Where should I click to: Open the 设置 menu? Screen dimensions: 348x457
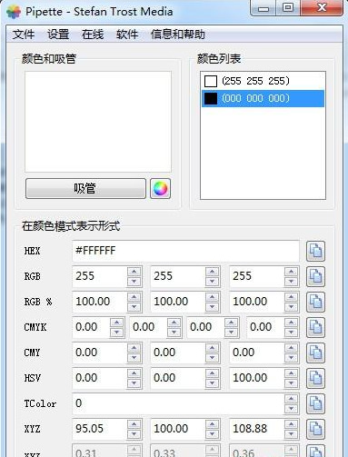pos(58,35)
